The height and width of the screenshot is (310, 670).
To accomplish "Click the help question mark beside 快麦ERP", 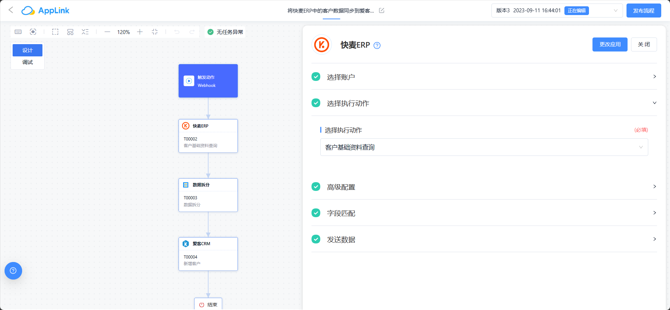I will tap(377, 46).
